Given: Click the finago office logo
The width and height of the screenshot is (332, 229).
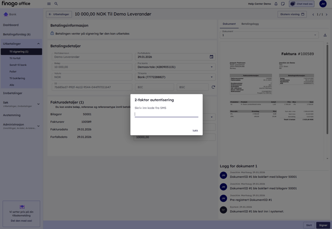Looking at the screenshot, I should pyautogui.click(x=16, y=3).
